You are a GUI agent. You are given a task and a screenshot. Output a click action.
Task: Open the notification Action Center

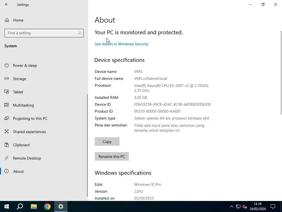click(x=273, y=206)
